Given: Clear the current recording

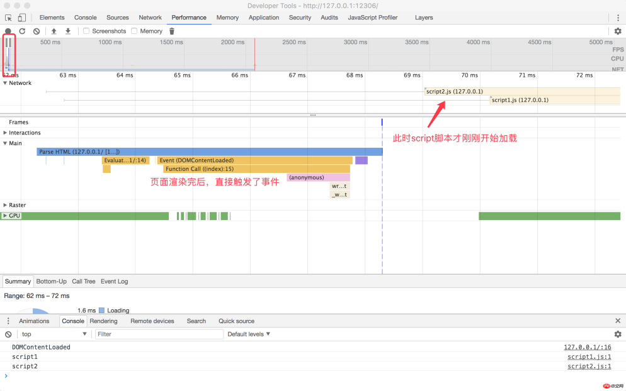Looking at the screenshot, I should [x=36, y=31].
